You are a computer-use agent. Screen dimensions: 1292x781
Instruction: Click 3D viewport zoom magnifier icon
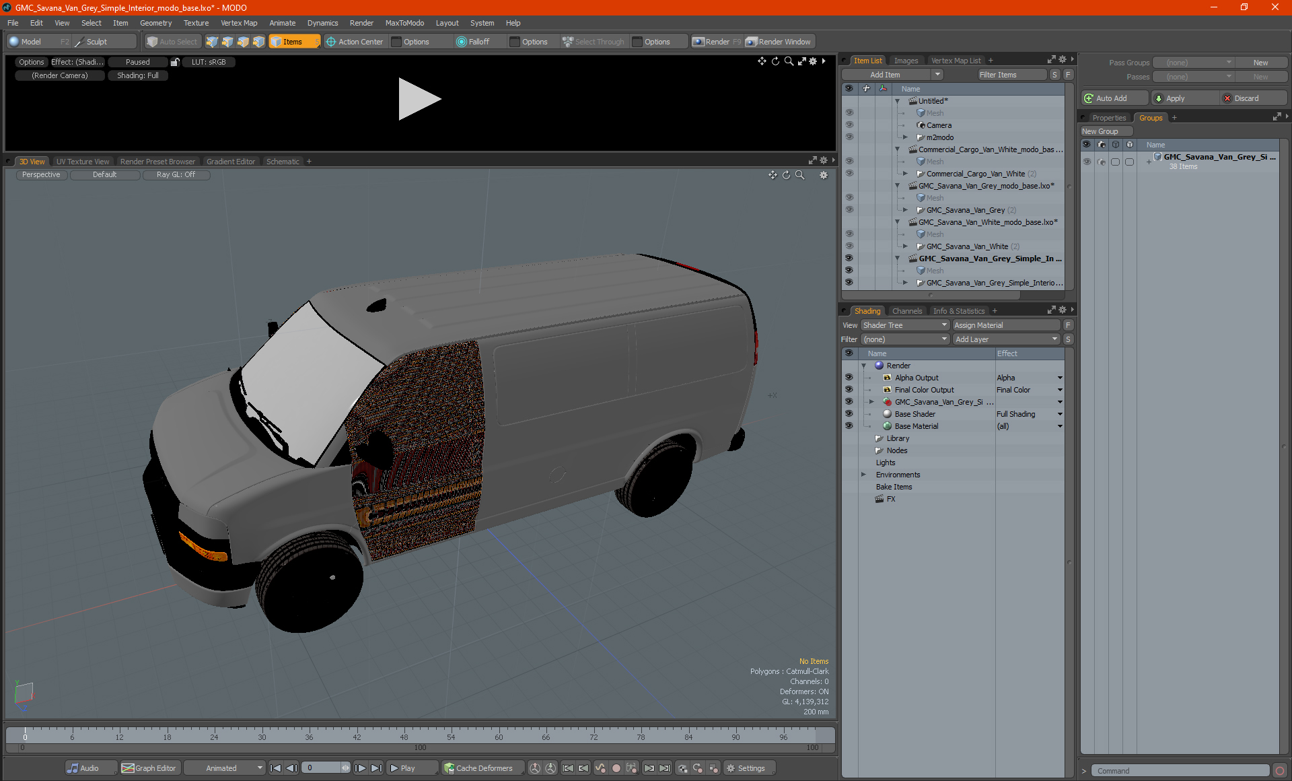(799, 175)
